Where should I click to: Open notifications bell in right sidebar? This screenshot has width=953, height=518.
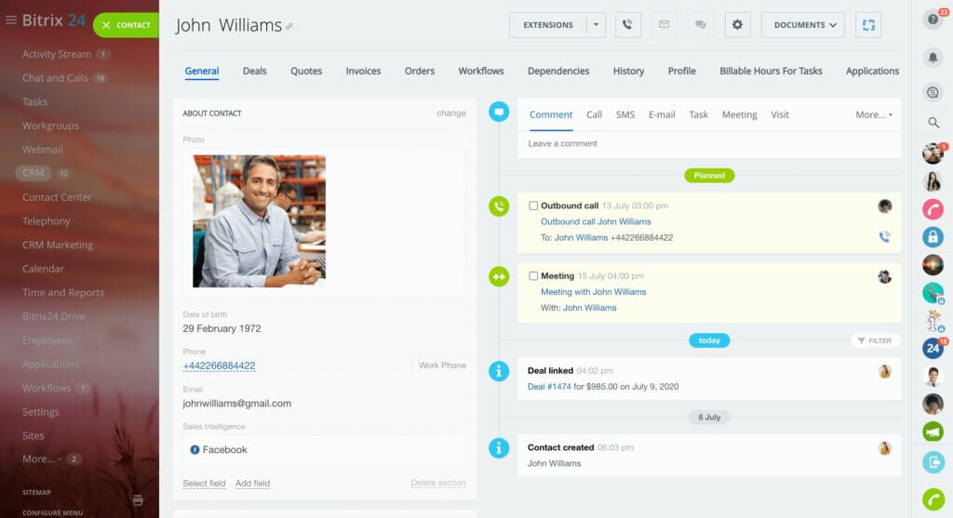click(933, 58)
